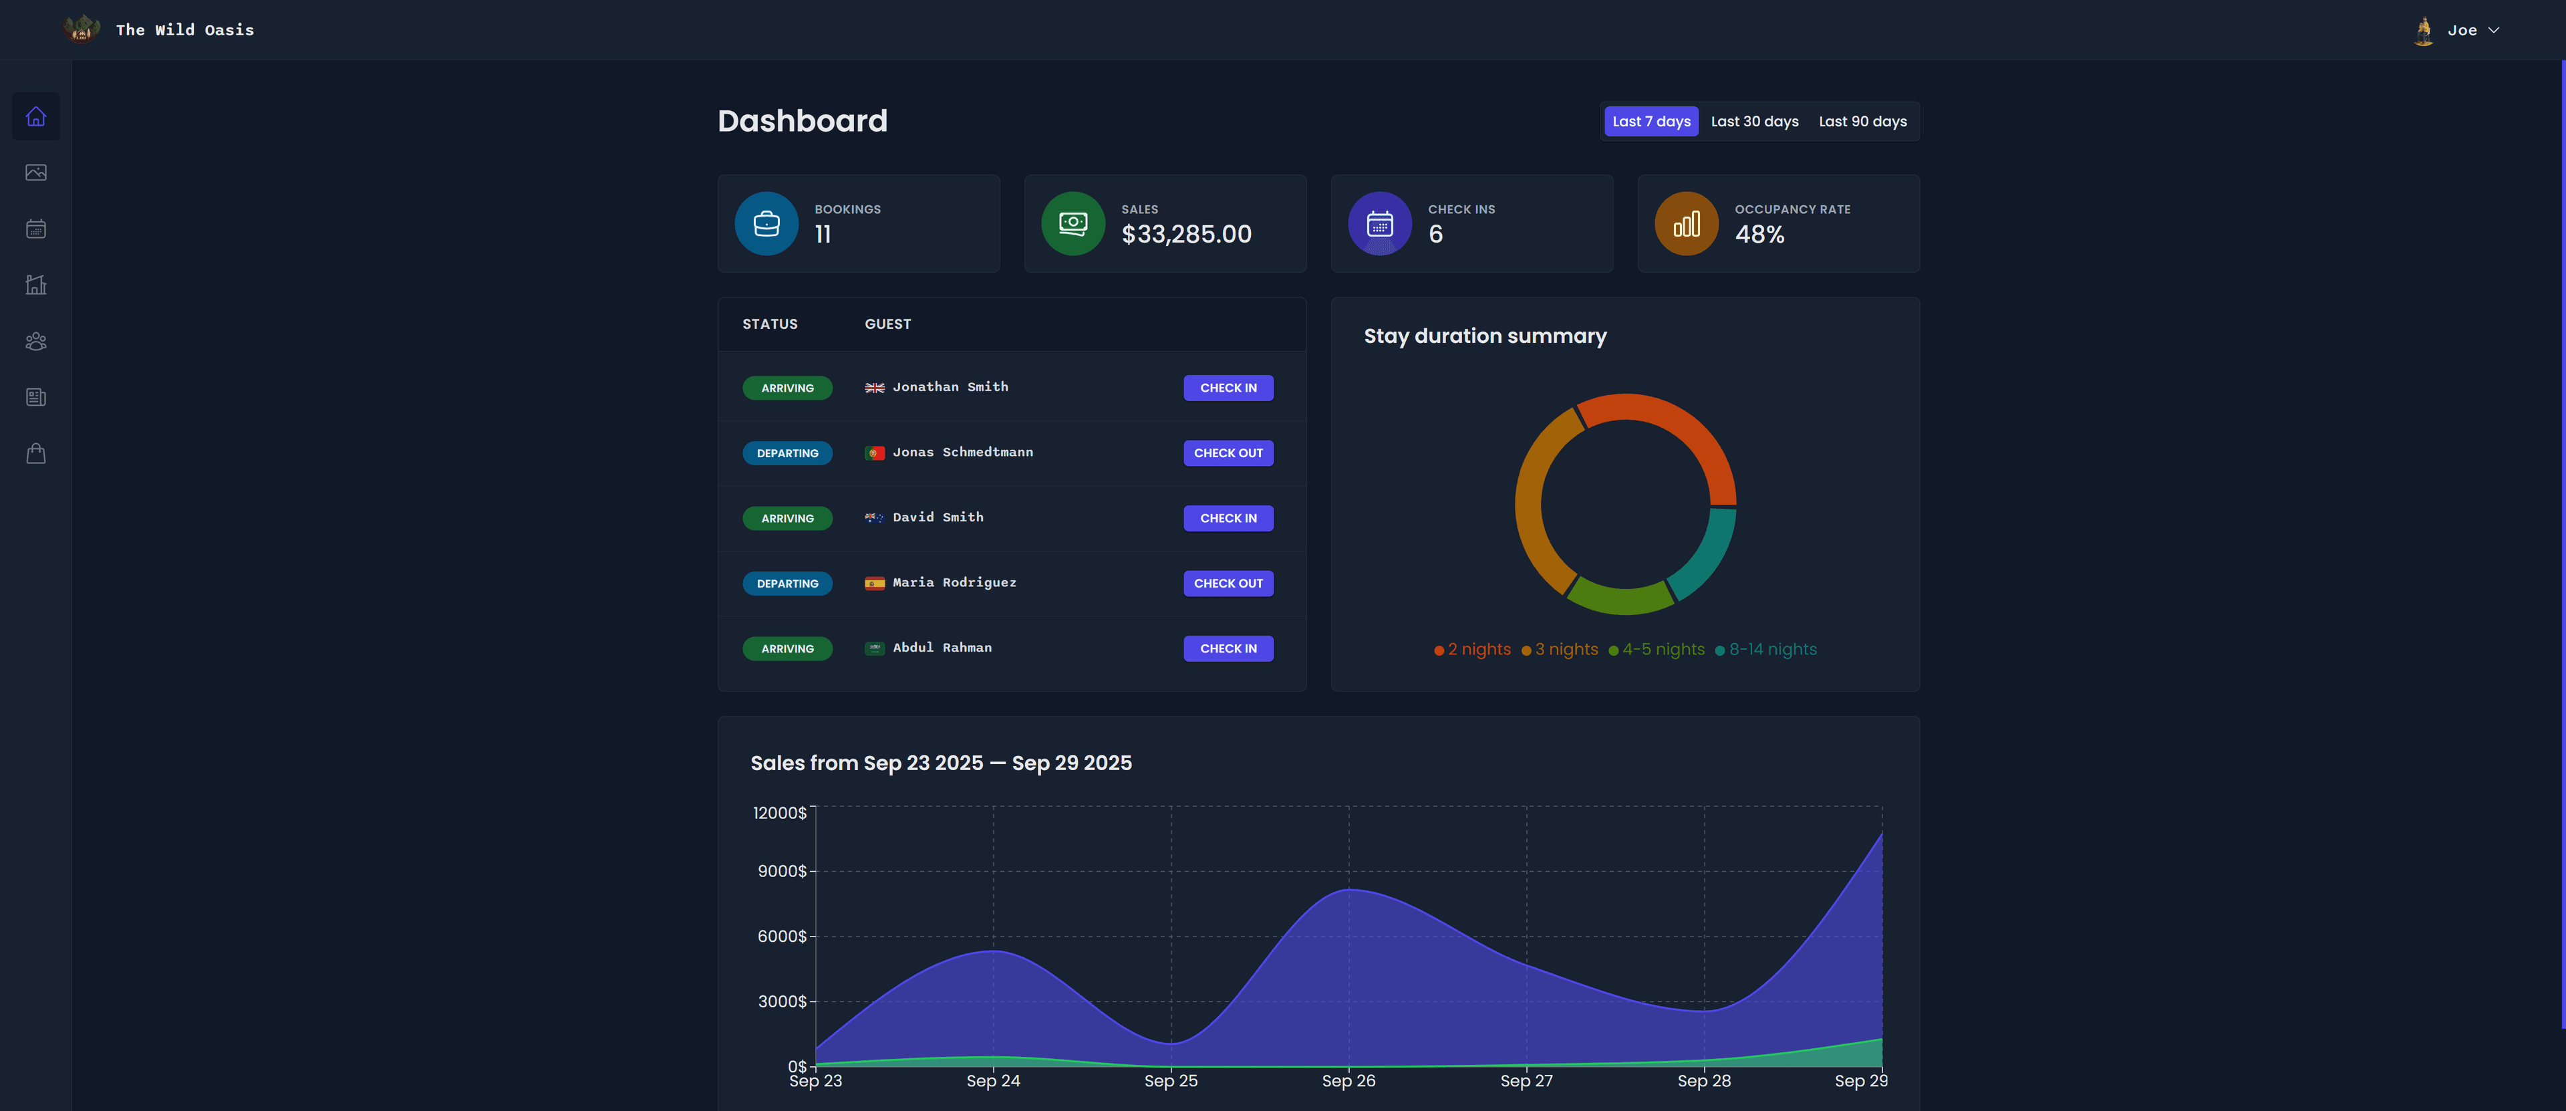This screenshot has height=1111, width=2566.
Task: Select the calendar bookings icon in sidebar
Action: pyautogui.click(x=36, y=228)
